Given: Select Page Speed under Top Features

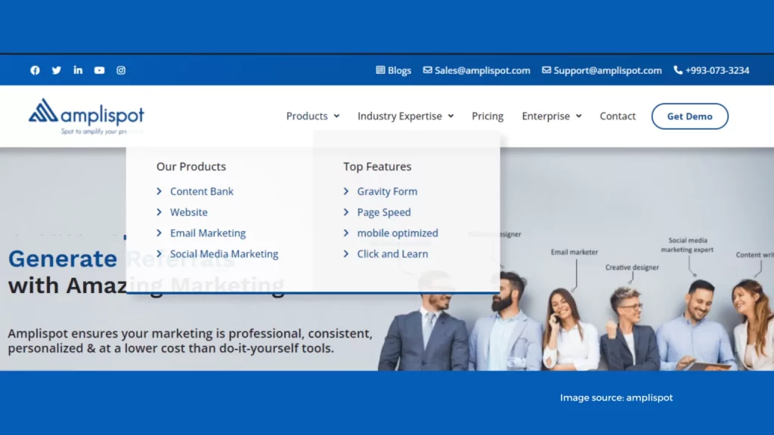Looking at the screenshot, I should point(383,212).
